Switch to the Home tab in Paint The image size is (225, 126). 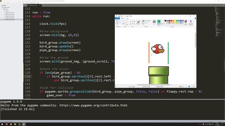click(x=122, y=18)
